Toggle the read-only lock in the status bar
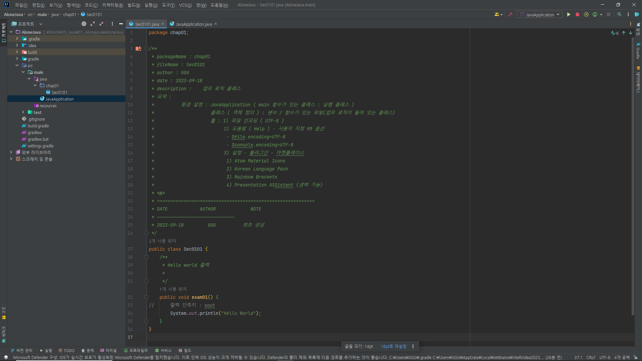The width and height of the screenshot is (642, 361). point(635,357)
